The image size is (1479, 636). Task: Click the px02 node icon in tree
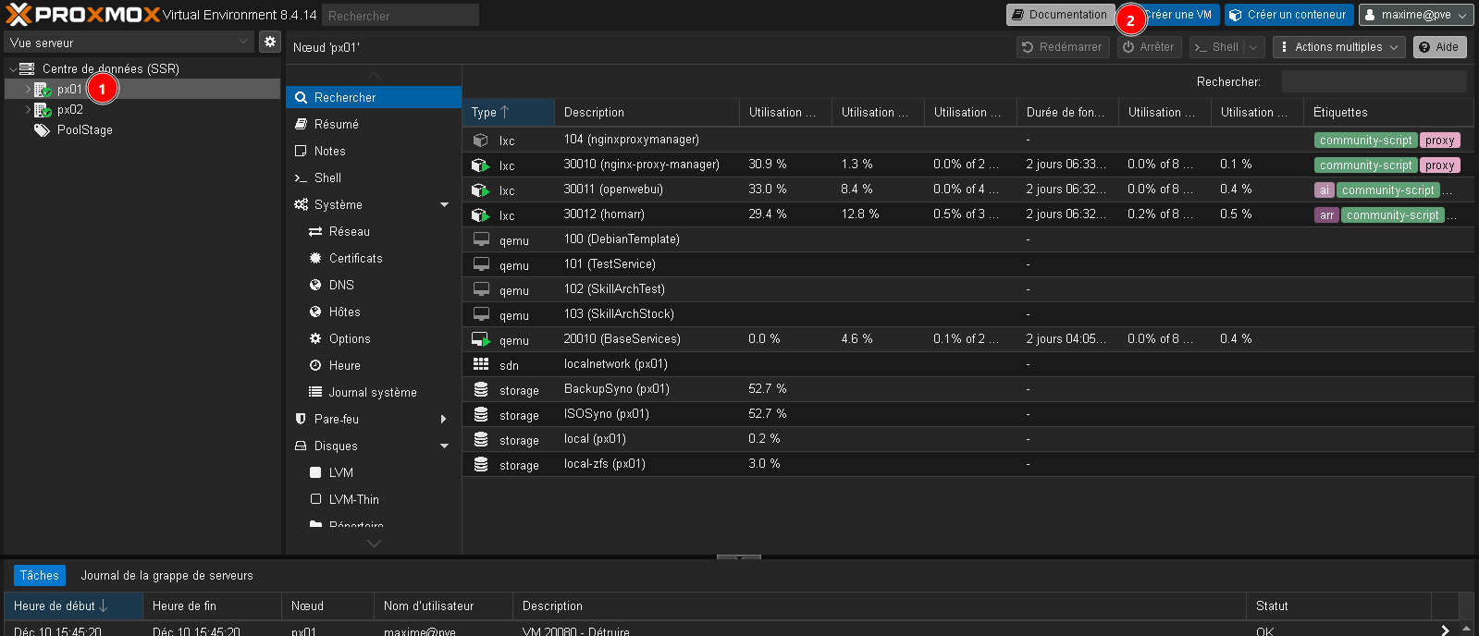[x=42, y=110]
